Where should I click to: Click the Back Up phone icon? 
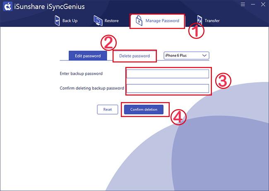click(x=57, y=21)
